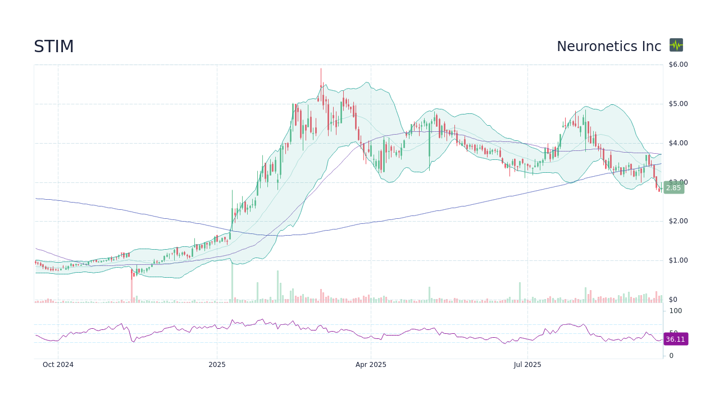Click the 100 RSI axis label
This screenshot has height=404, width=719.
point(675,311)
